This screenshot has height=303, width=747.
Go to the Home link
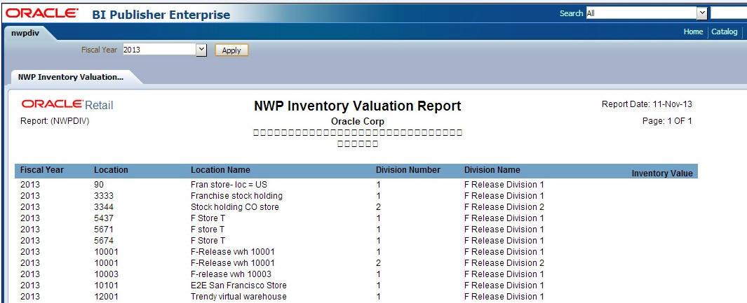pyautogui.click(x=693, y=31)
